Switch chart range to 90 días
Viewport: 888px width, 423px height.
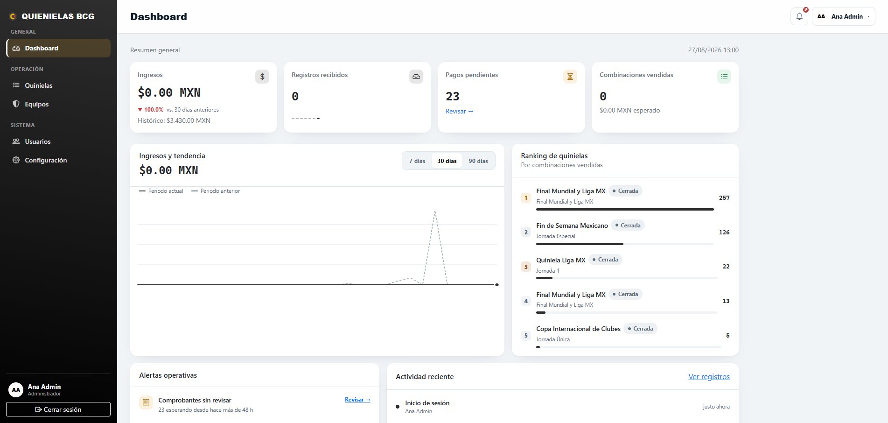point(478,161)
